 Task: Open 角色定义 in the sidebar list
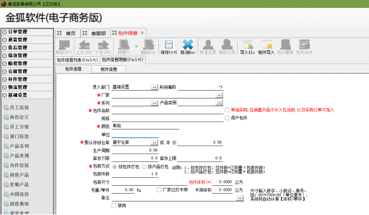coord(16,117)
